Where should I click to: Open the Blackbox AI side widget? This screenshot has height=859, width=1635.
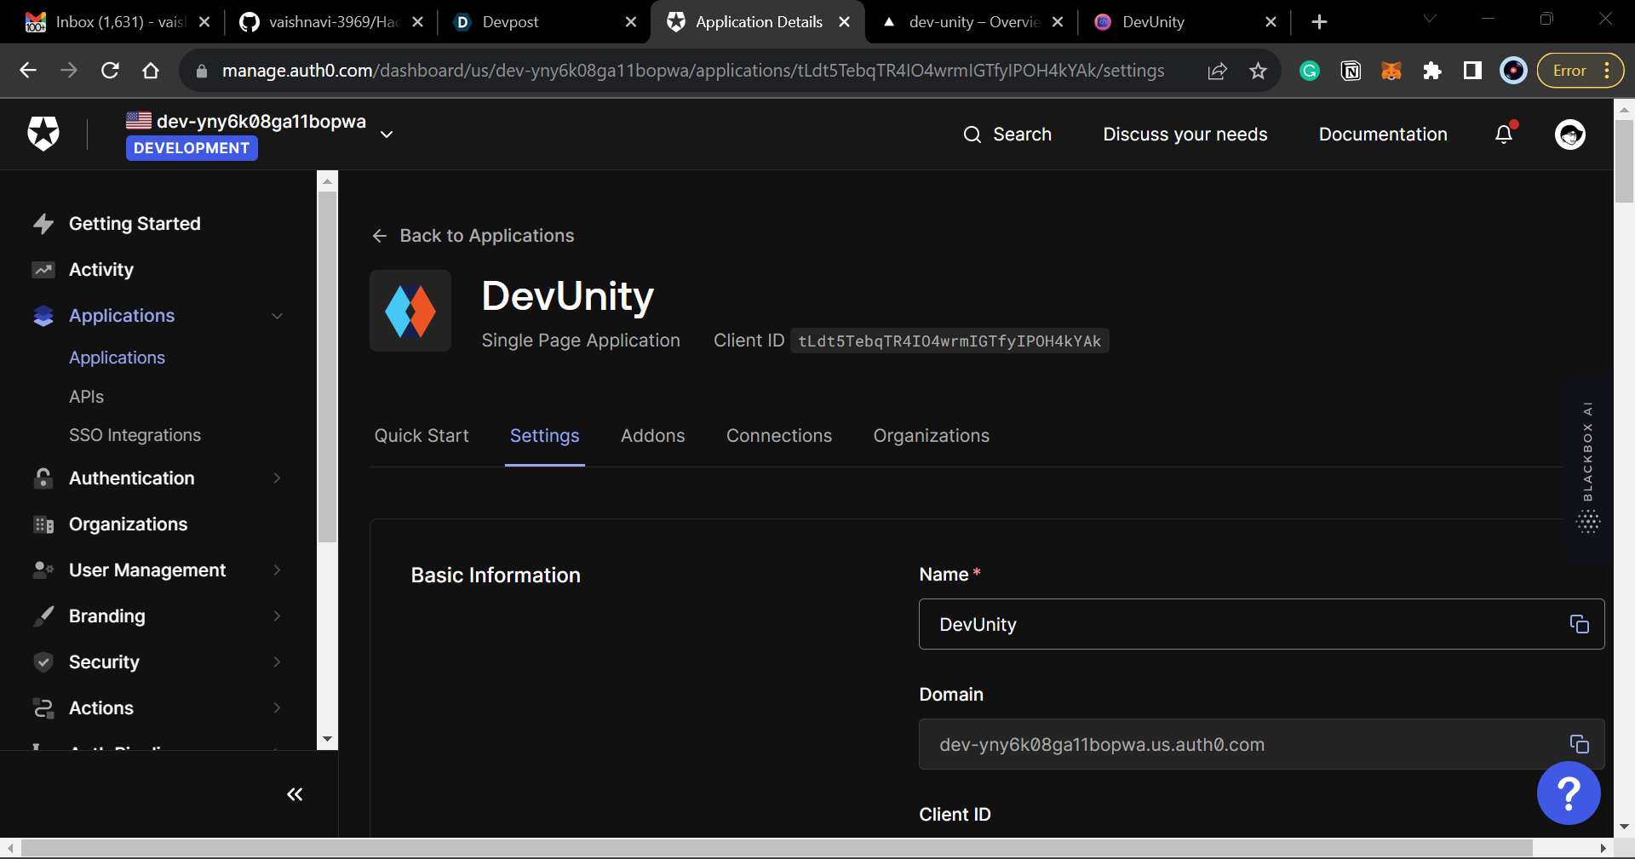tap(1588, 467)
